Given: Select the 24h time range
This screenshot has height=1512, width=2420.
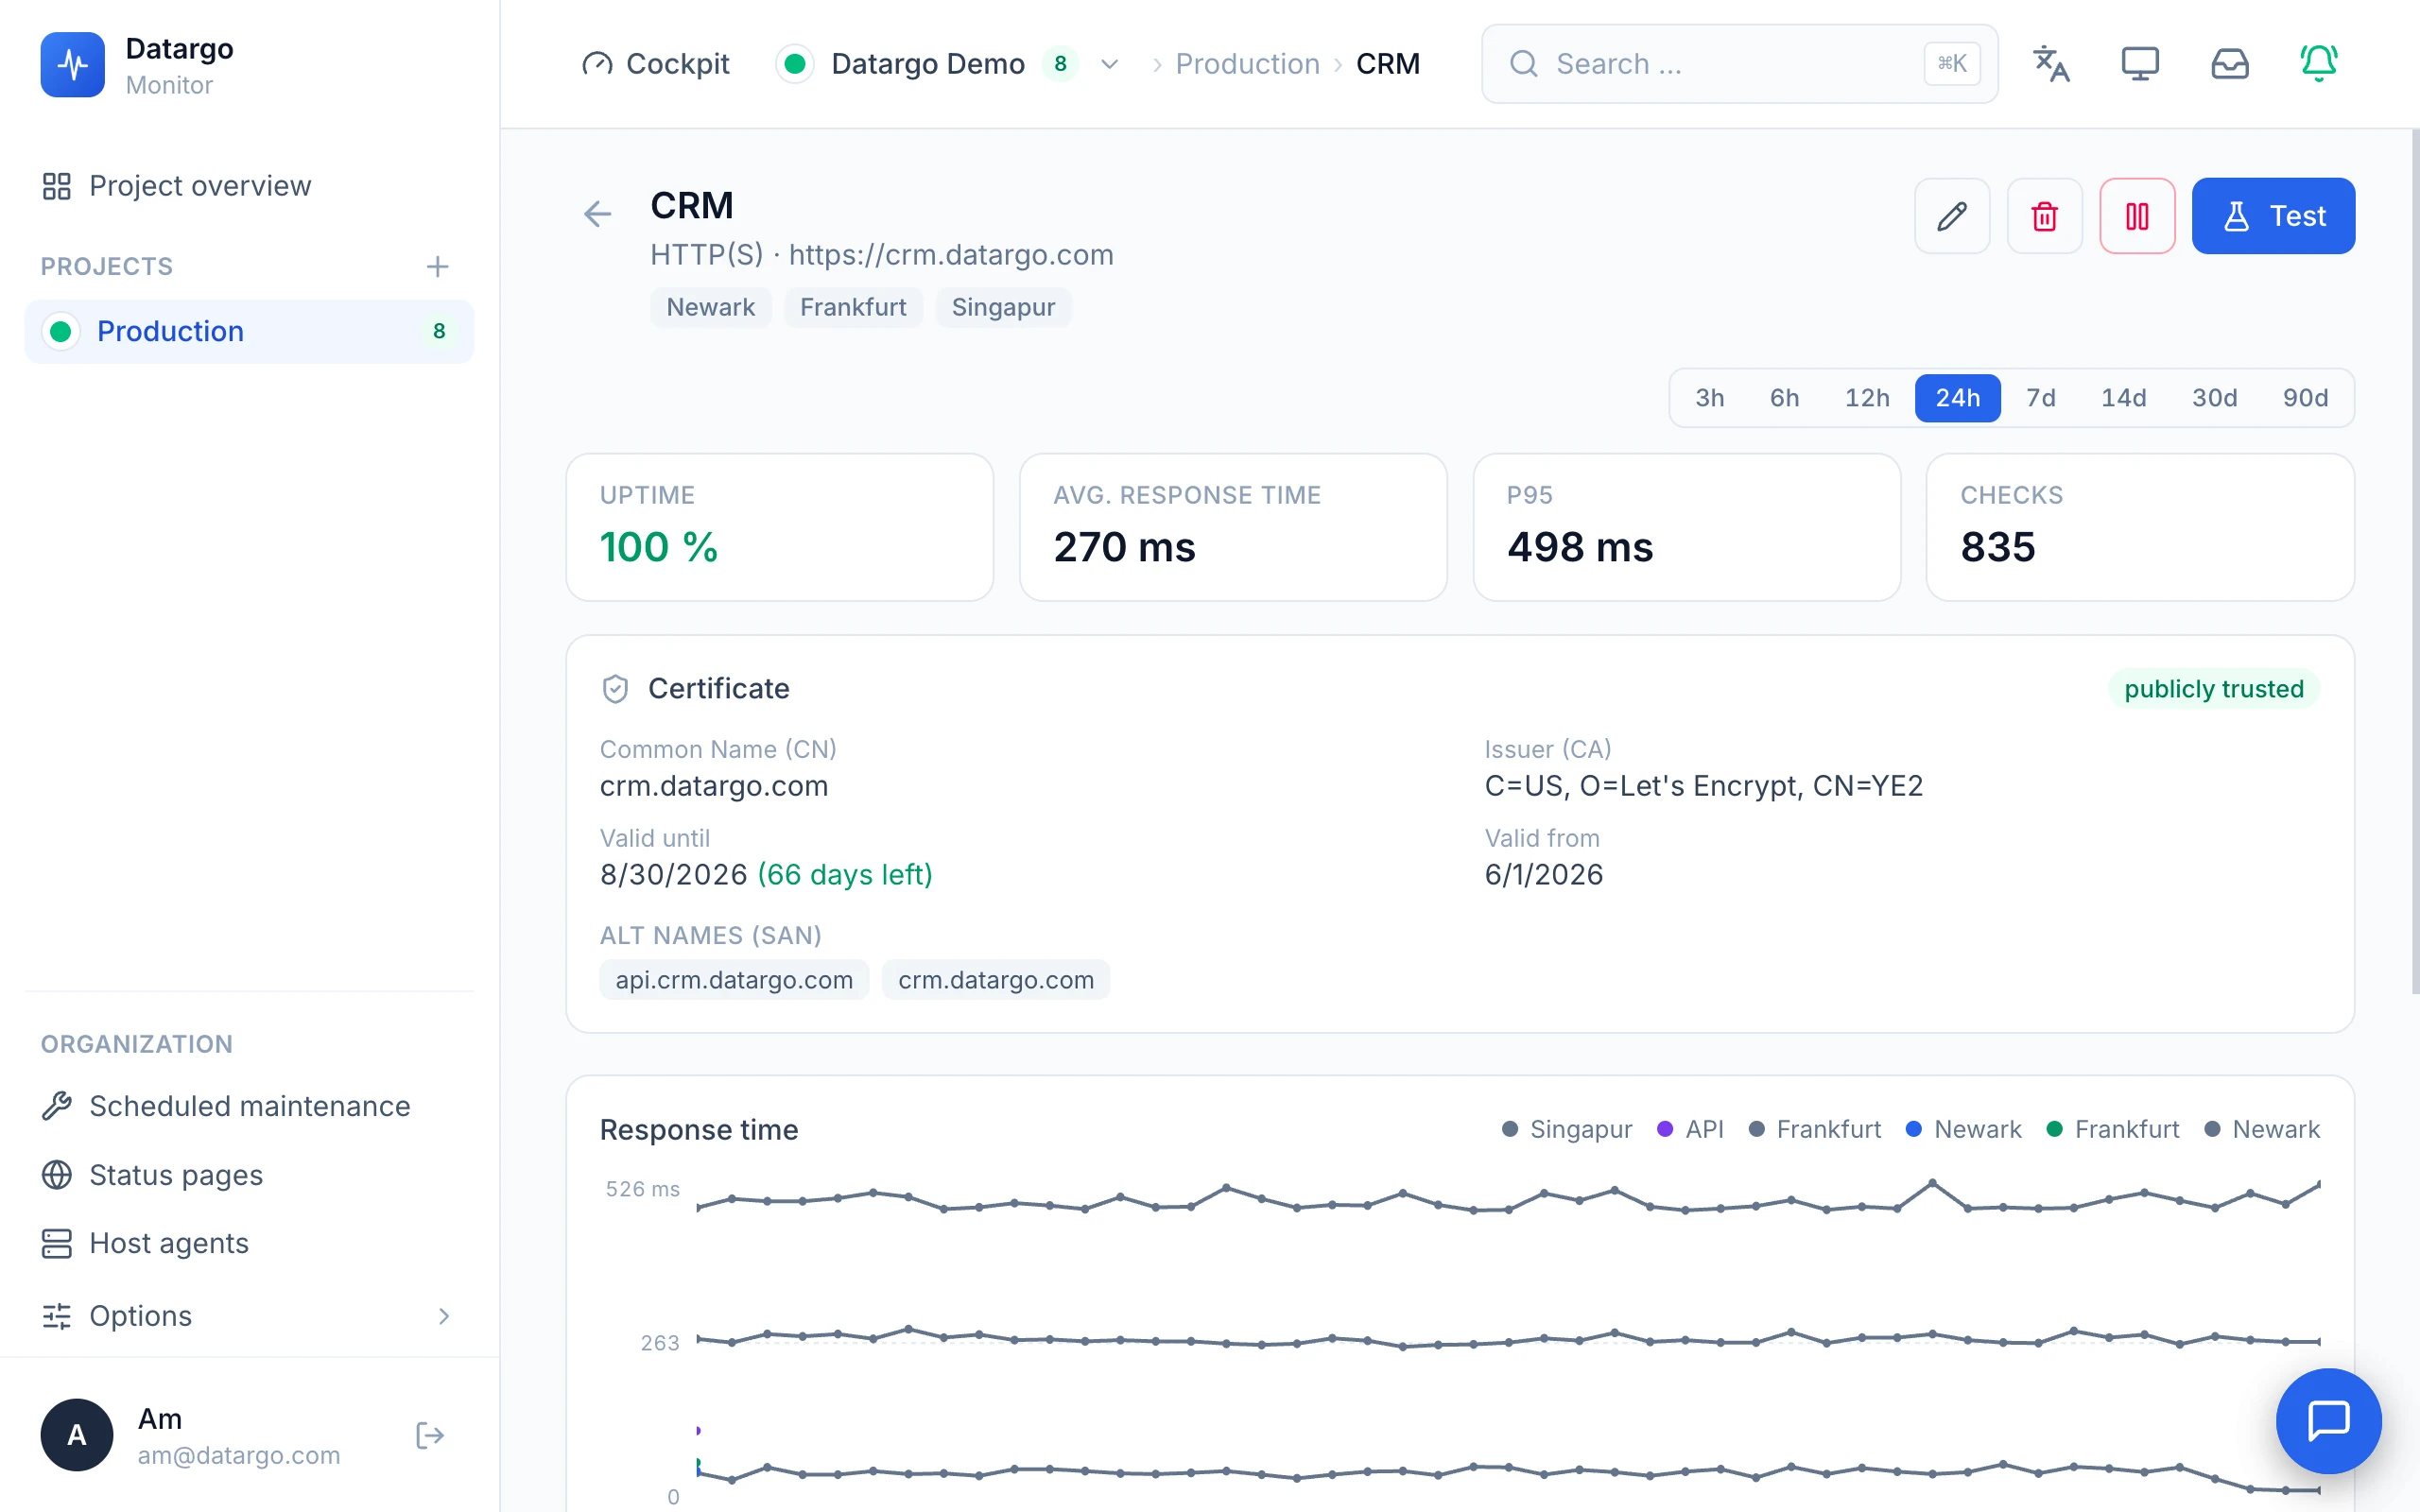Looking at the screenshot, I should [1957, 398].
